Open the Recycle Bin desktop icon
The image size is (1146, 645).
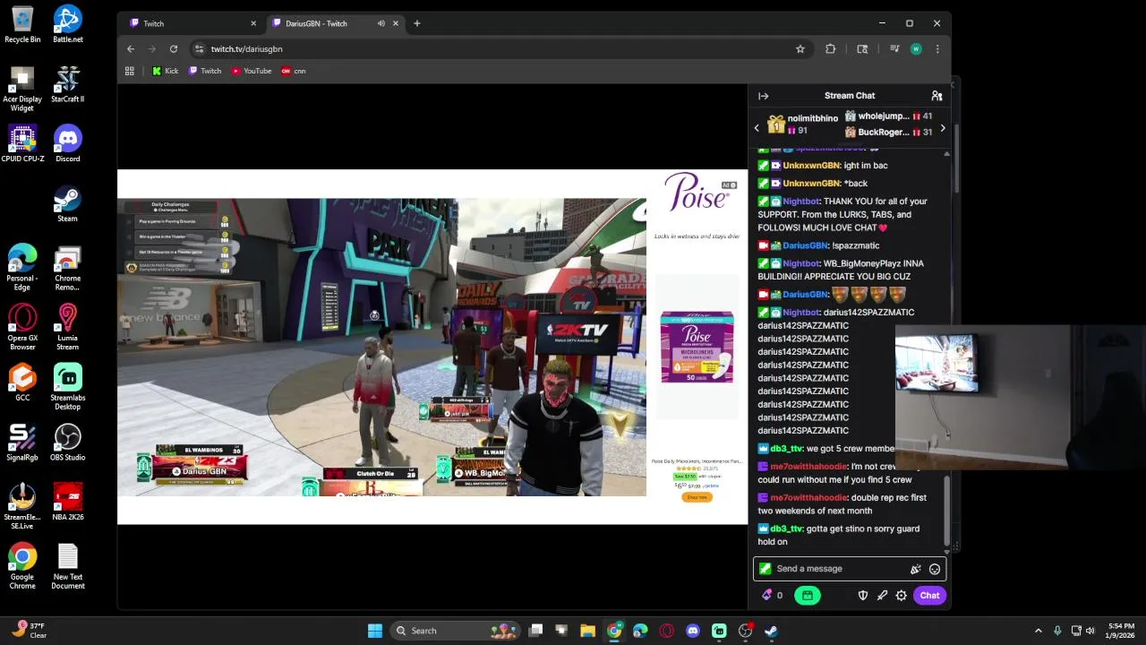click(22, 24)
